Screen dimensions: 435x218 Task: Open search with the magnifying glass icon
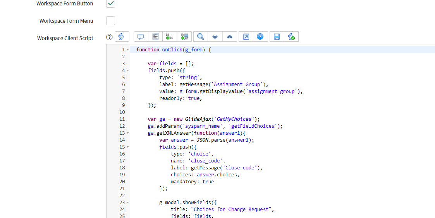(x=201, y=37)
